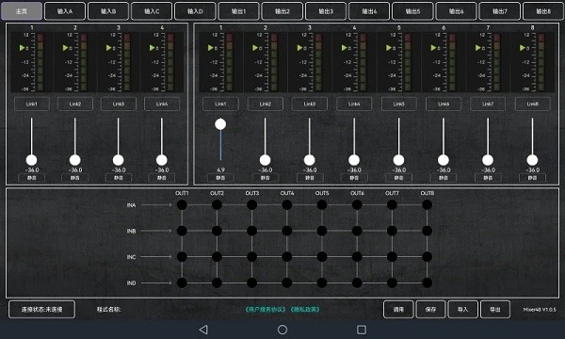Switch to the 输出4 tab

click(x=369, y=11)
